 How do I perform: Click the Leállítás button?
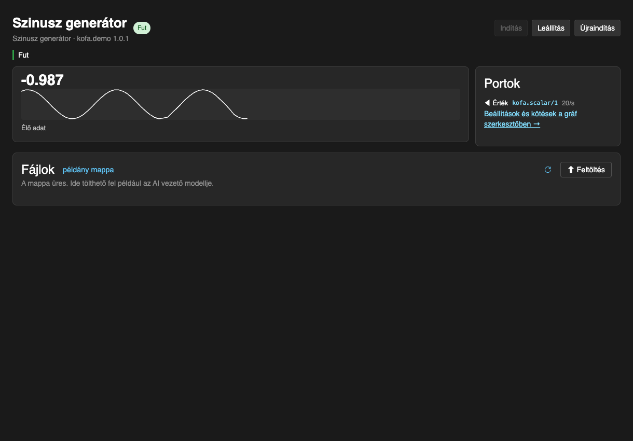(551, 28)
